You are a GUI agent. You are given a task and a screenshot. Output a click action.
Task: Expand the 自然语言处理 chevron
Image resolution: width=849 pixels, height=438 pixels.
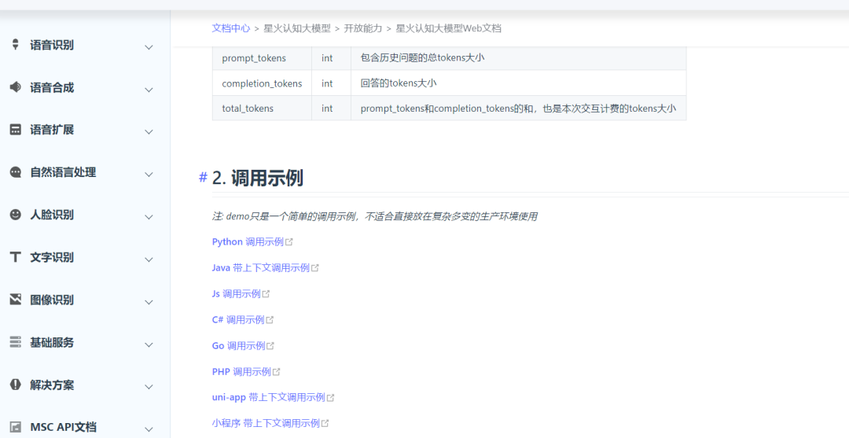(x=149, y=175)
